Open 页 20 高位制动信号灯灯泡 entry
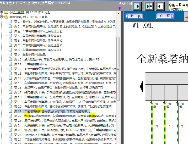188x144 pixels. (63, 107)
